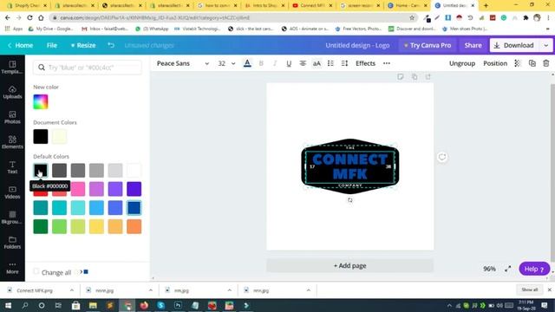
Task: Check the Change all checkbox
Action: pyautogui.click(x=36, y=271)
